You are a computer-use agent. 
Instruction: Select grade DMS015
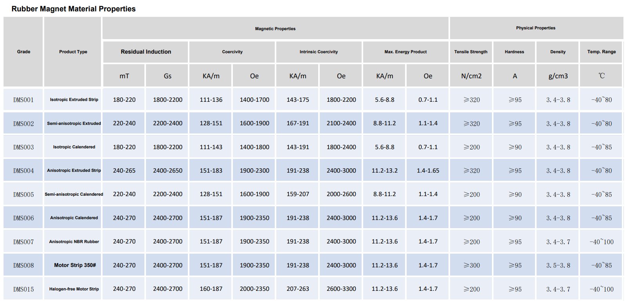point(23,289)
